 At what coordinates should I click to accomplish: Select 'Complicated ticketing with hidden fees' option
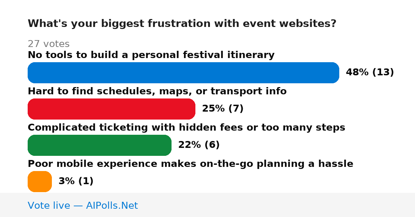[186, 128]
